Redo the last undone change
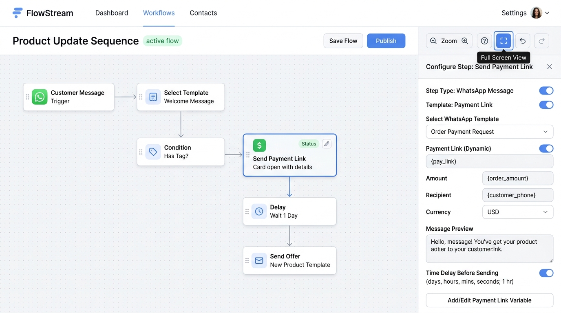Image resolution: width=561 pixels, height=313 pixels. (x=541, y=41)
